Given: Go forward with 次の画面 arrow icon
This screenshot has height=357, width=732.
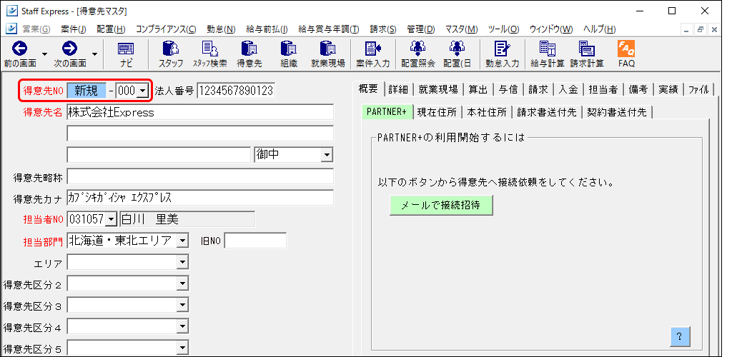Looking at the screenshot, I should click(x=69, y=49).
